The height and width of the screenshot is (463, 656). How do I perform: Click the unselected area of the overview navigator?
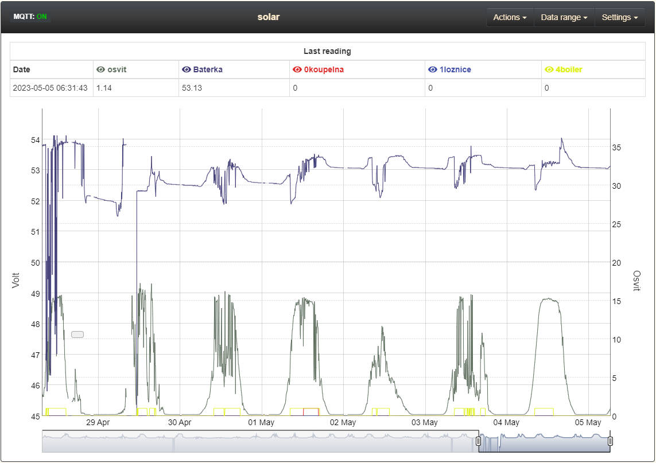[258, 441]
